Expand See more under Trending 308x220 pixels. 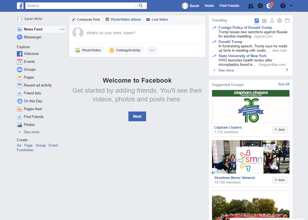pyautogui.click(x=226, y=70)
